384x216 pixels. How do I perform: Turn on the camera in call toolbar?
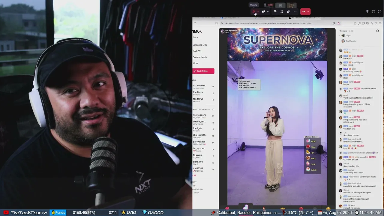(263, 12)
